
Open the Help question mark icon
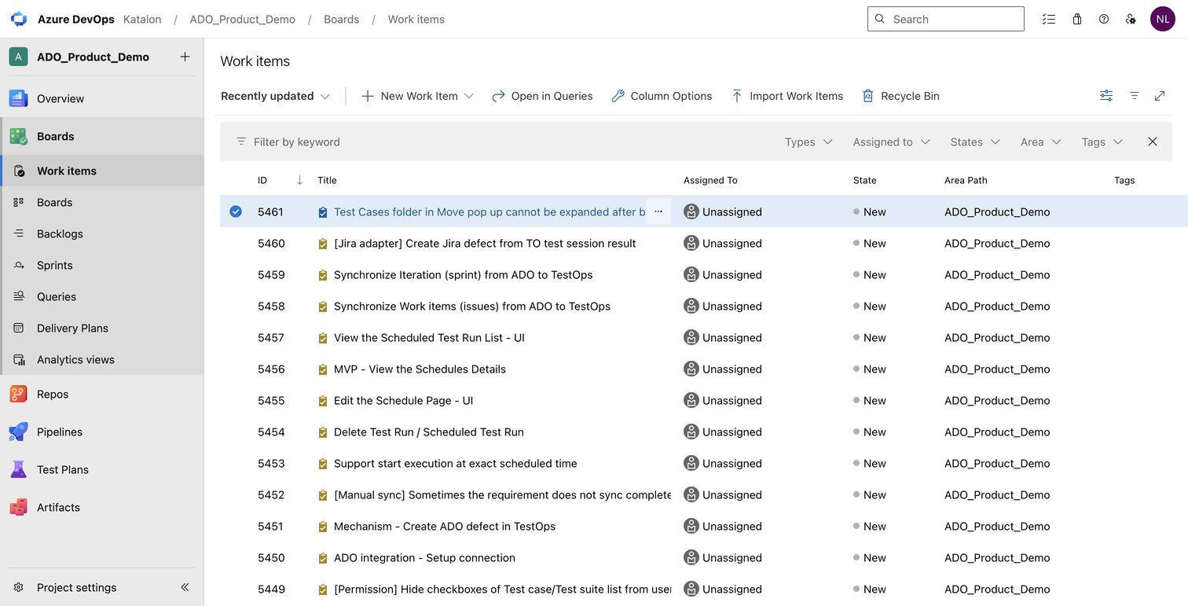[1104, 19]
